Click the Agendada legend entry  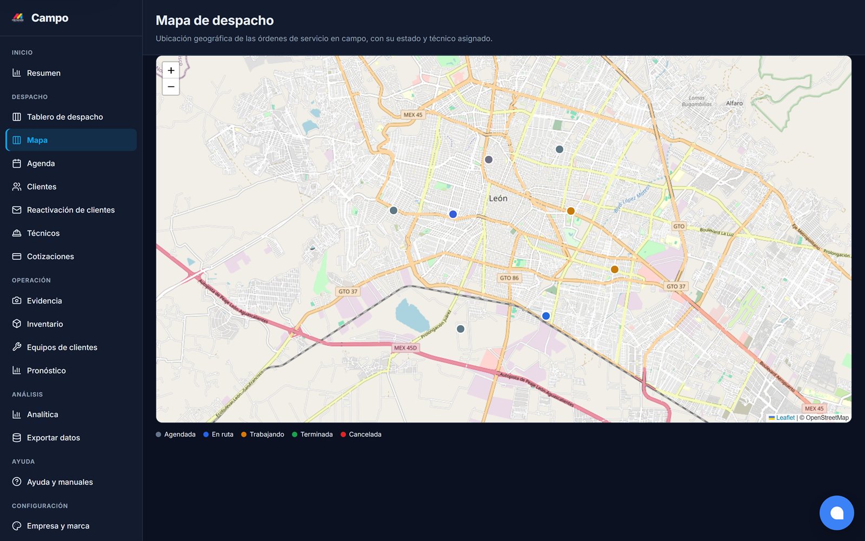pos(176,434)
